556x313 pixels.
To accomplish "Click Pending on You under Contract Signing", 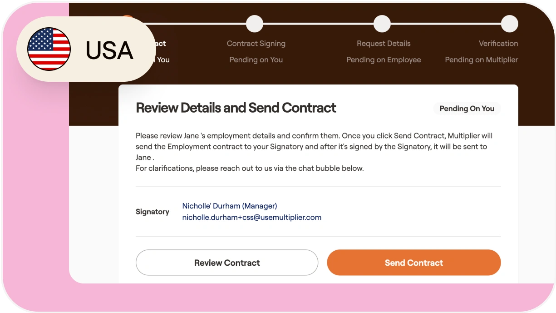I will (256, 60).
